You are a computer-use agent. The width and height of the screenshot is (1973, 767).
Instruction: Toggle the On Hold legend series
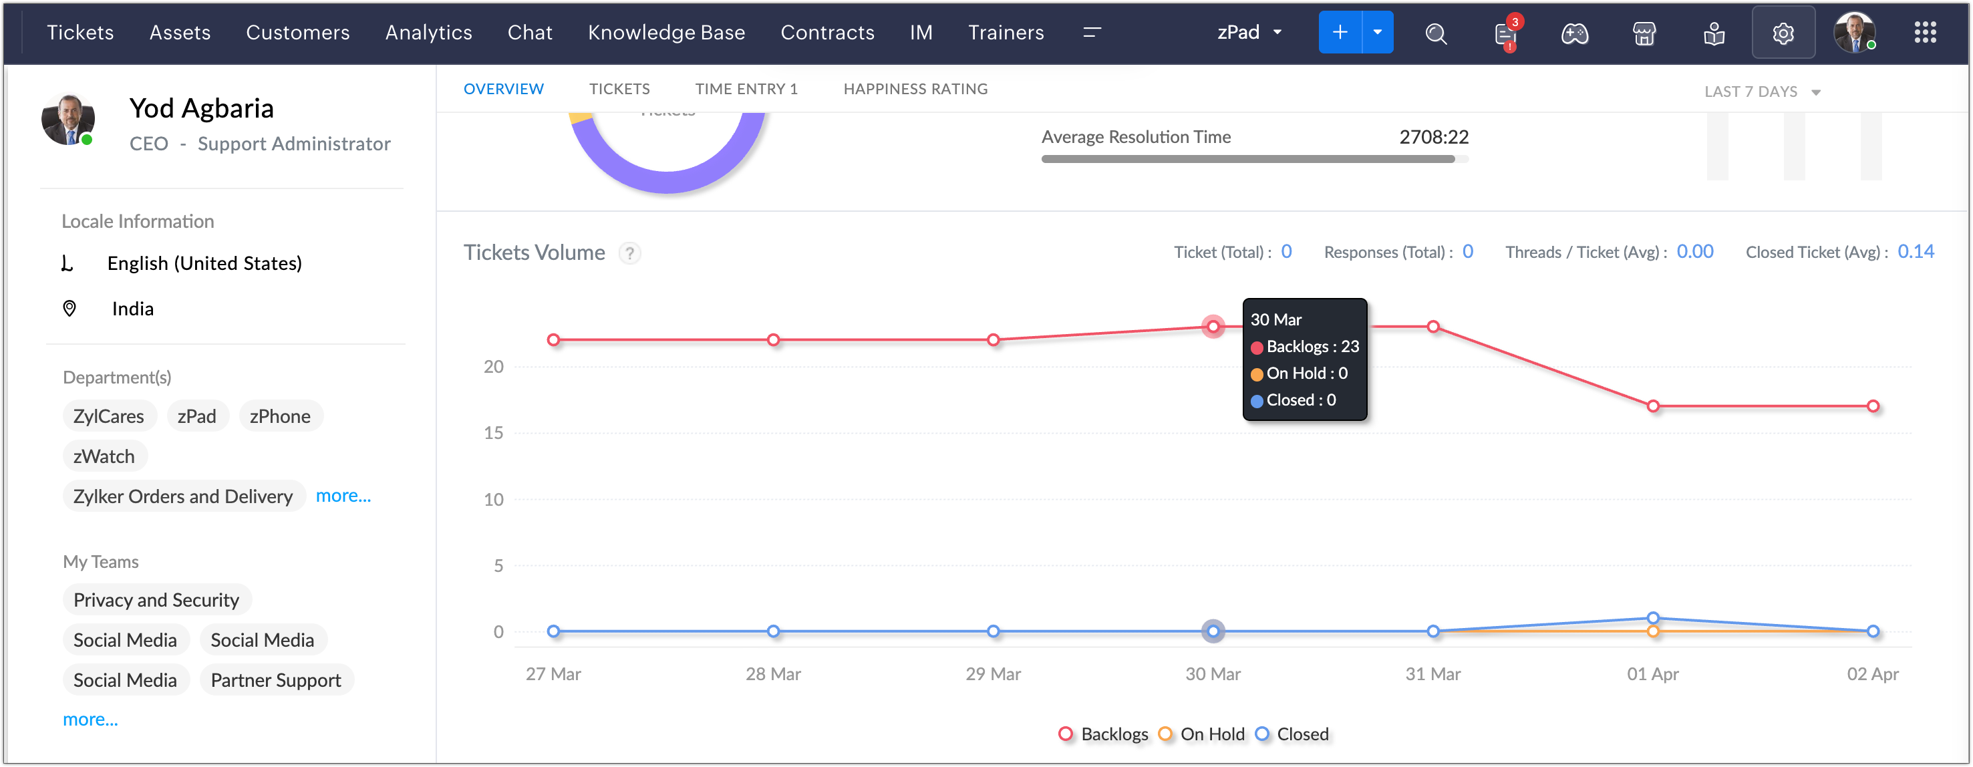(x=1202, y=734)
